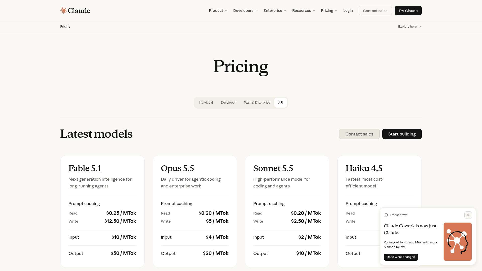This screenshot has height=271, width=482.
Task: Click Opus 5.5 write price $5 / MTok
Action: 217,221
